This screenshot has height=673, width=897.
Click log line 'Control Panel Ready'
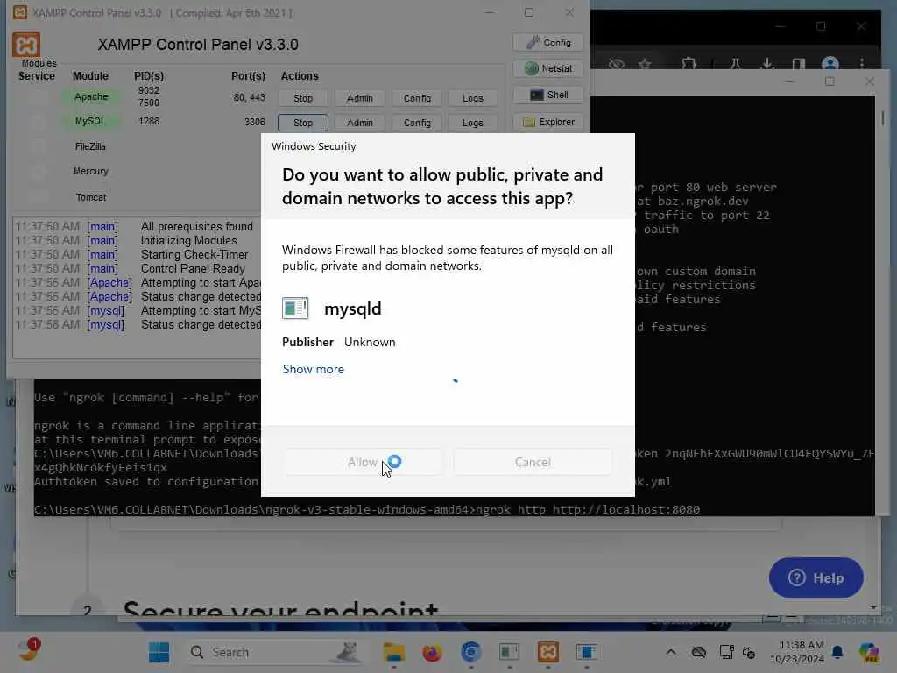pos(193,268)
